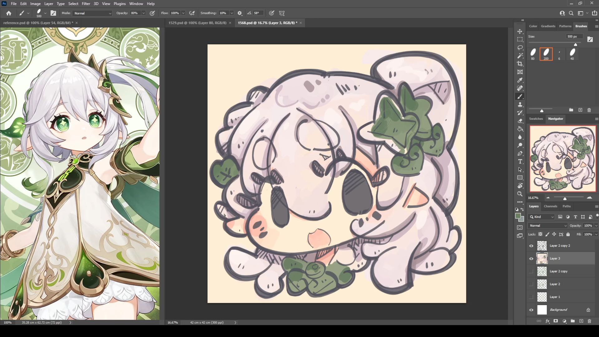Switch to the Gradients tab

click(548, 26)
